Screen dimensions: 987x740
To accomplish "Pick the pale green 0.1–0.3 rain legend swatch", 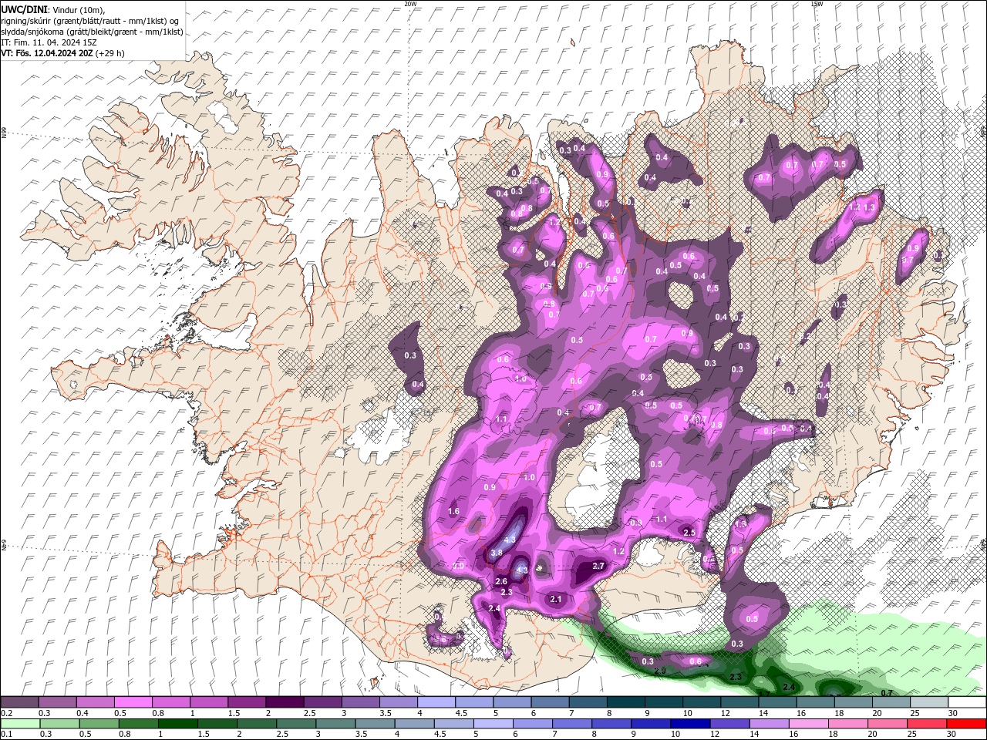I will point(19,724).
